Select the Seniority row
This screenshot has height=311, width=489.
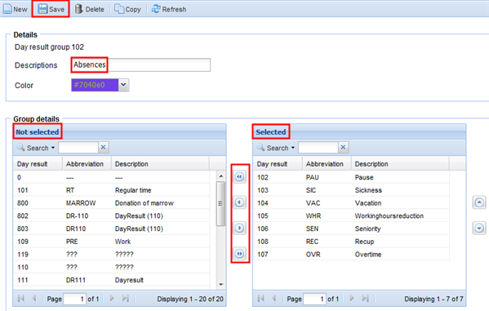click(x=351, y=229)
